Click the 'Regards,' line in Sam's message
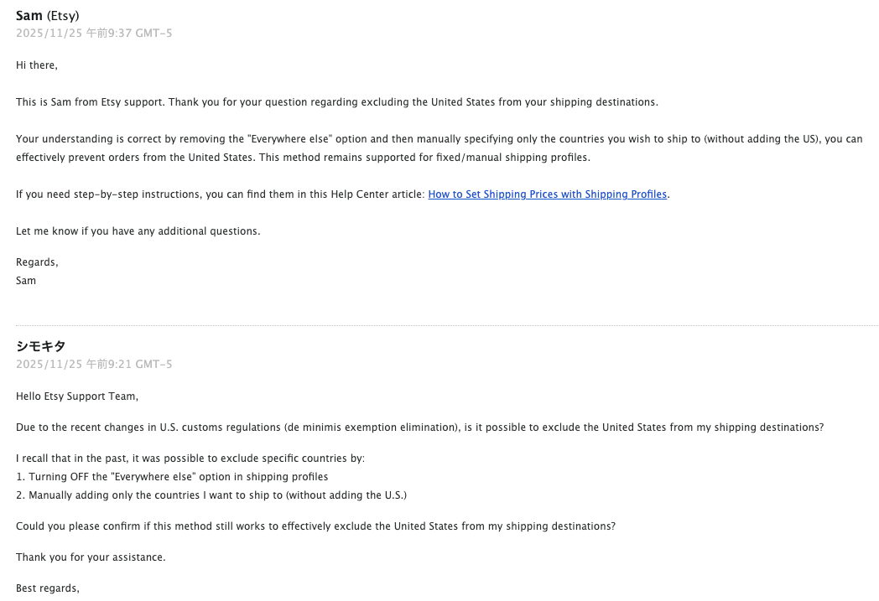Viewport: 879px width, 601px height. pos(37,262)
